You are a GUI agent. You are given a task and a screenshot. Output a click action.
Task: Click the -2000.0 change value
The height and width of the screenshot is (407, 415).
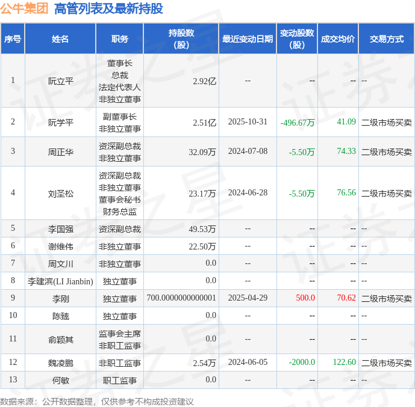point(302,363)
